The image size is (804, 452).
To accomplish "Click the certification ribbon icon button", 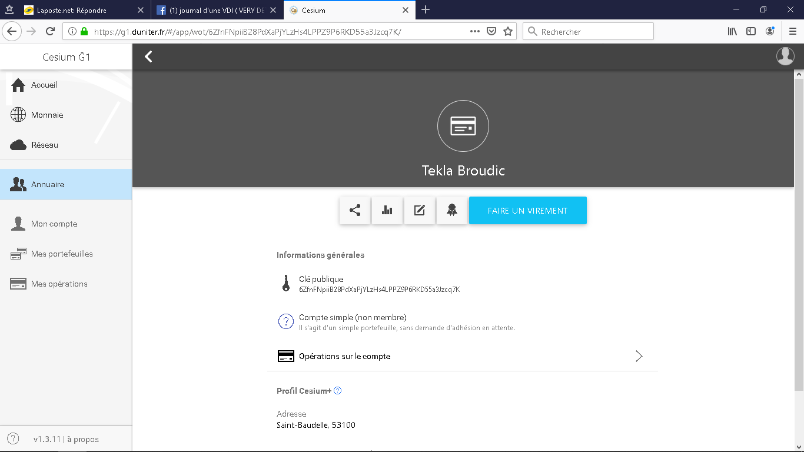I will click(x=452, y=211).
